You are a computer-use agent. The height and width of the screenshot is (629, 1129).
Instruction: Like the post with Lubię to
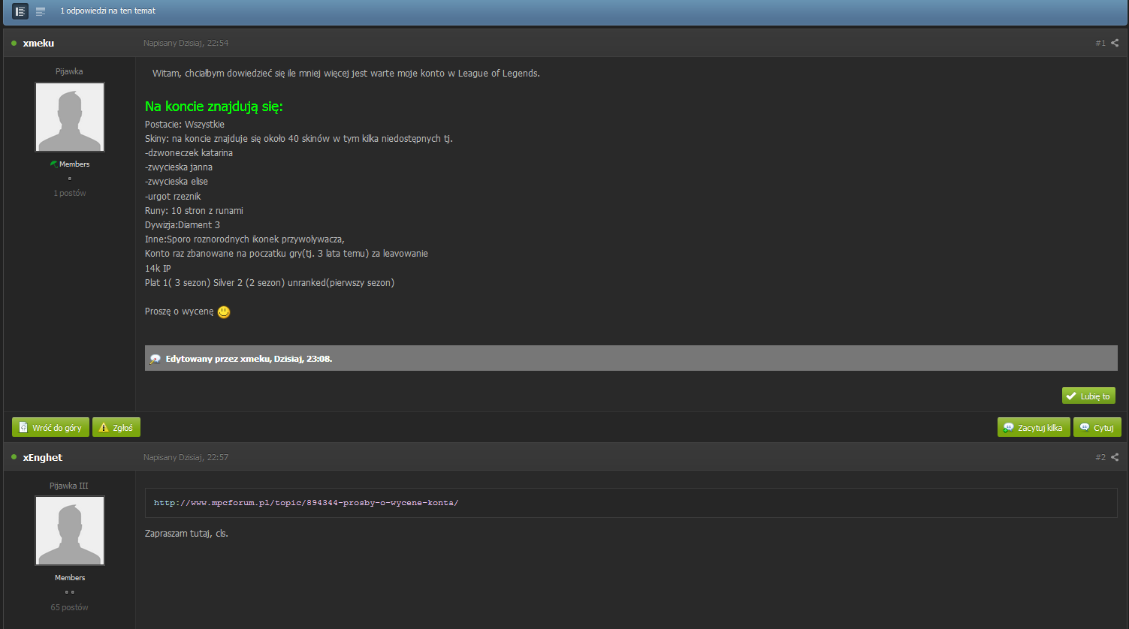(1088, 396)
